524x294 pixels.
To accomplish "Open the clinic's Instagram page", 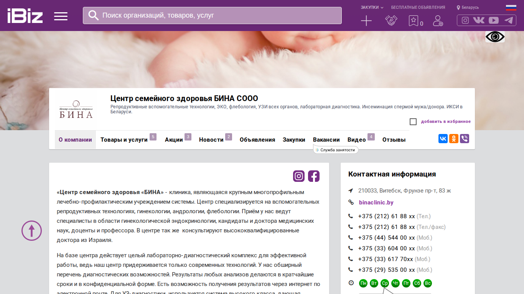I will 299,176.
